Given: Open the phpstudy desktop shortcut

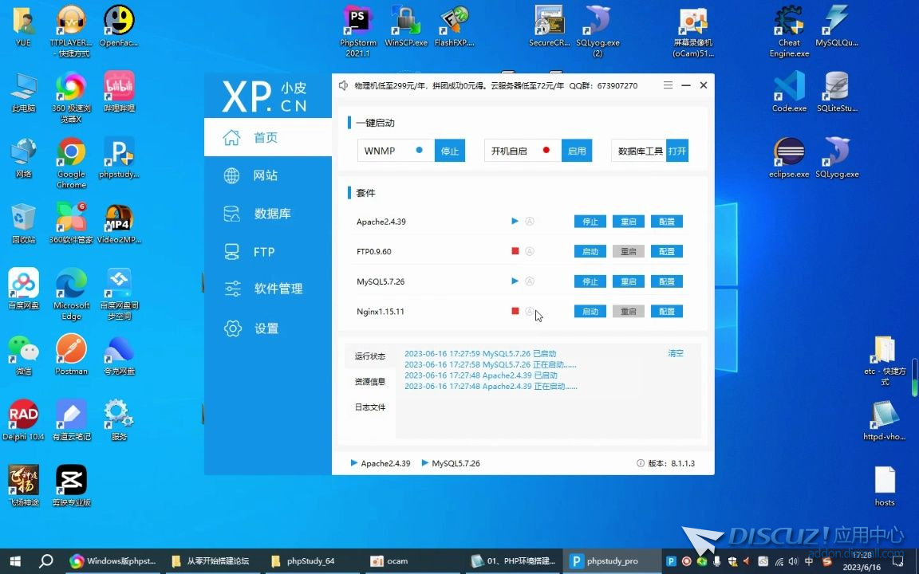Looking at the screenshot, I should (120, 158).
